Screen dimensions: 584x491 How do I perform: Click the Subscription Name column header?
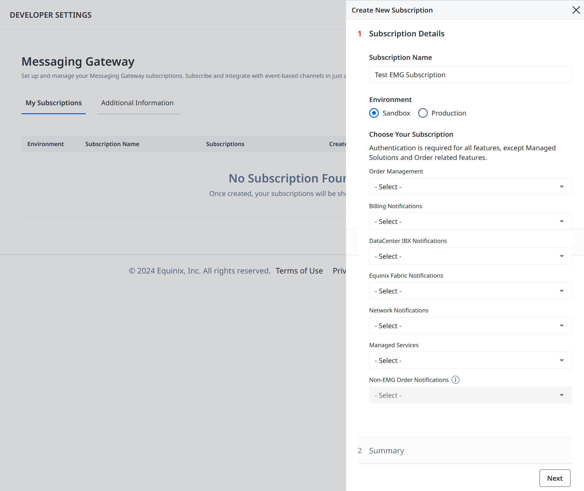(x=112, y=144)
